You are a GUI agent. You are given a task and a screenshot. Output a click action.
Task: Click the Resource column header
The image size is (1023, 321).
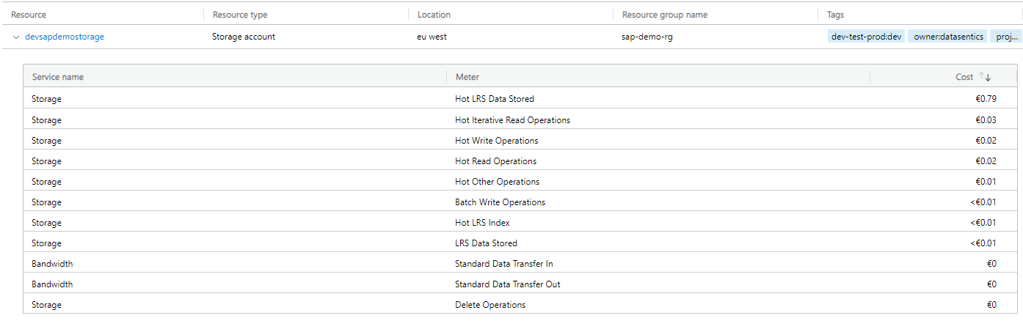pyautogui.click(x=29, y=15)
